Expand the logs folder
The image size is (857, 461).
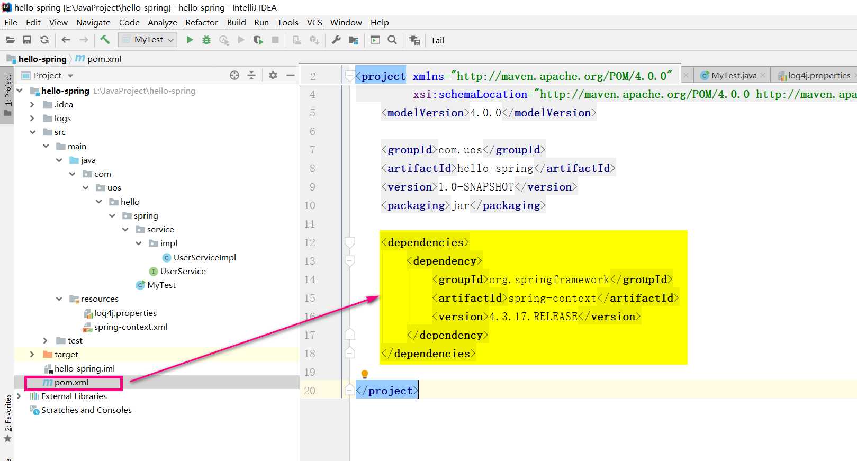(x=32, y=118)
